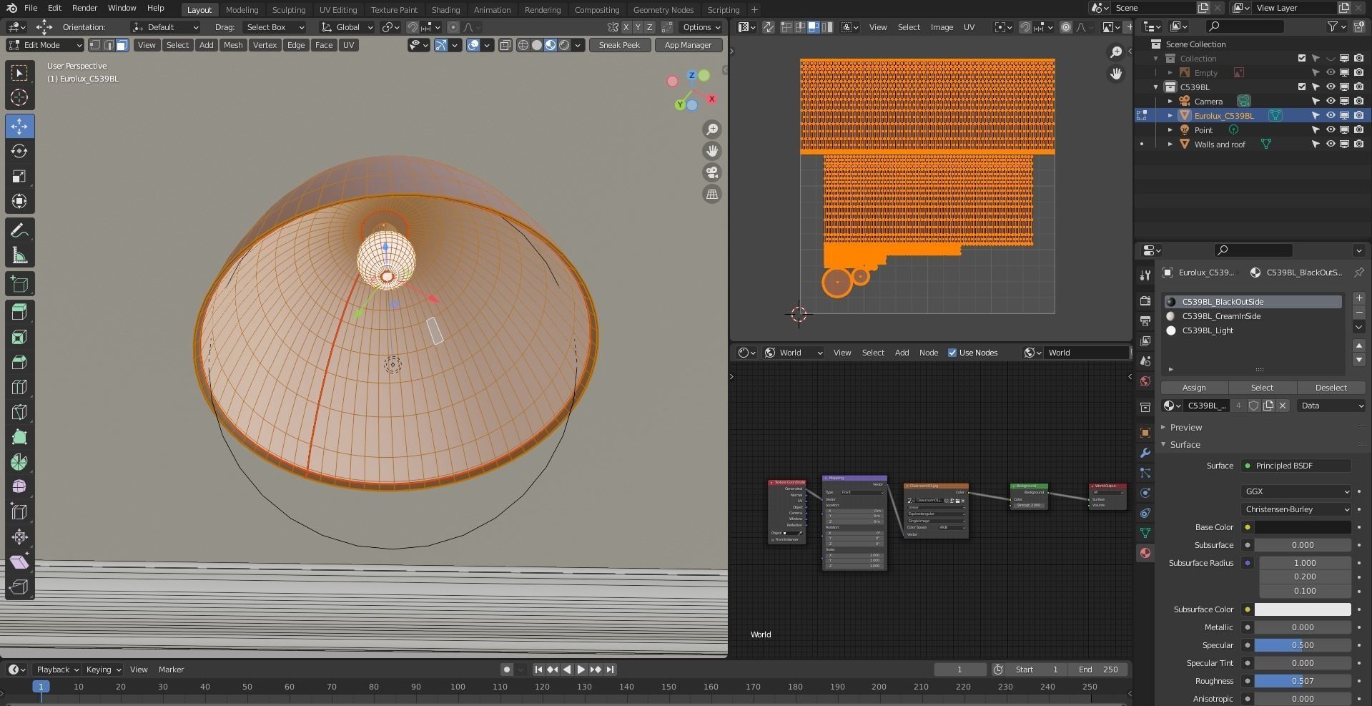The height and width of the screenshot is (706, 1372).
Task: Expand the Preview panel section
Action: click(x=1185, y=428)
